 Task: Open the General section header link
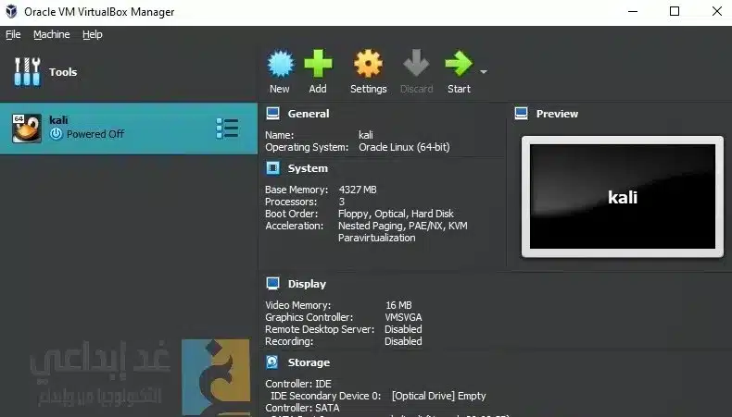coord(309,114)
